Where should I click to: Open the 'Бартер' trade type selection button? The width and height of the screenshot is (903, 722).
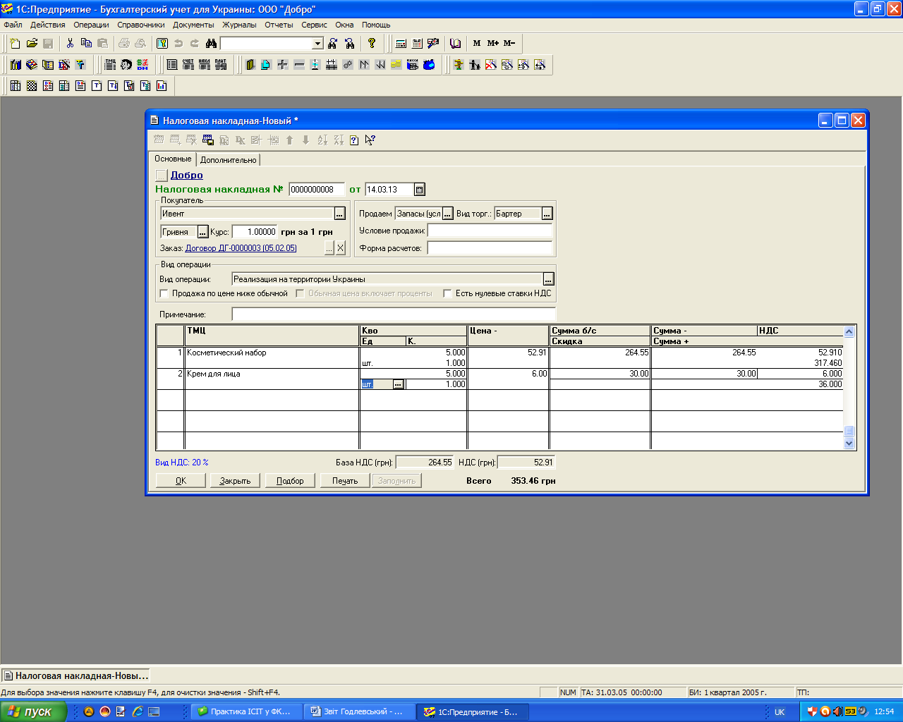coord(547,214)
